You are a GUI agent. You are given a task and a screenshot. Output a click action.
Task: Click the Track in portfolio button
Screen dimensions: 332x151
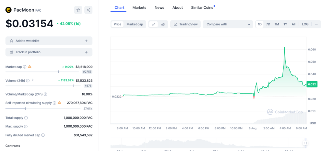[x=49, y=52]
